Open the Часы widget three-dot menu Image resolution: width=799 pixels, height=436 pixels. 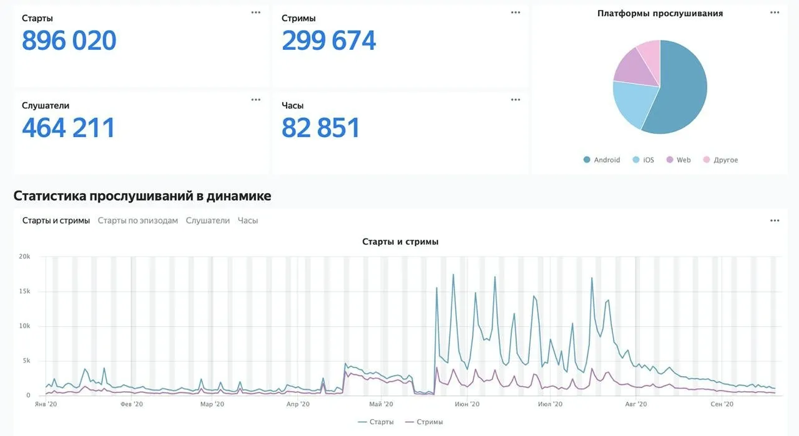click(x=516, y=100)
